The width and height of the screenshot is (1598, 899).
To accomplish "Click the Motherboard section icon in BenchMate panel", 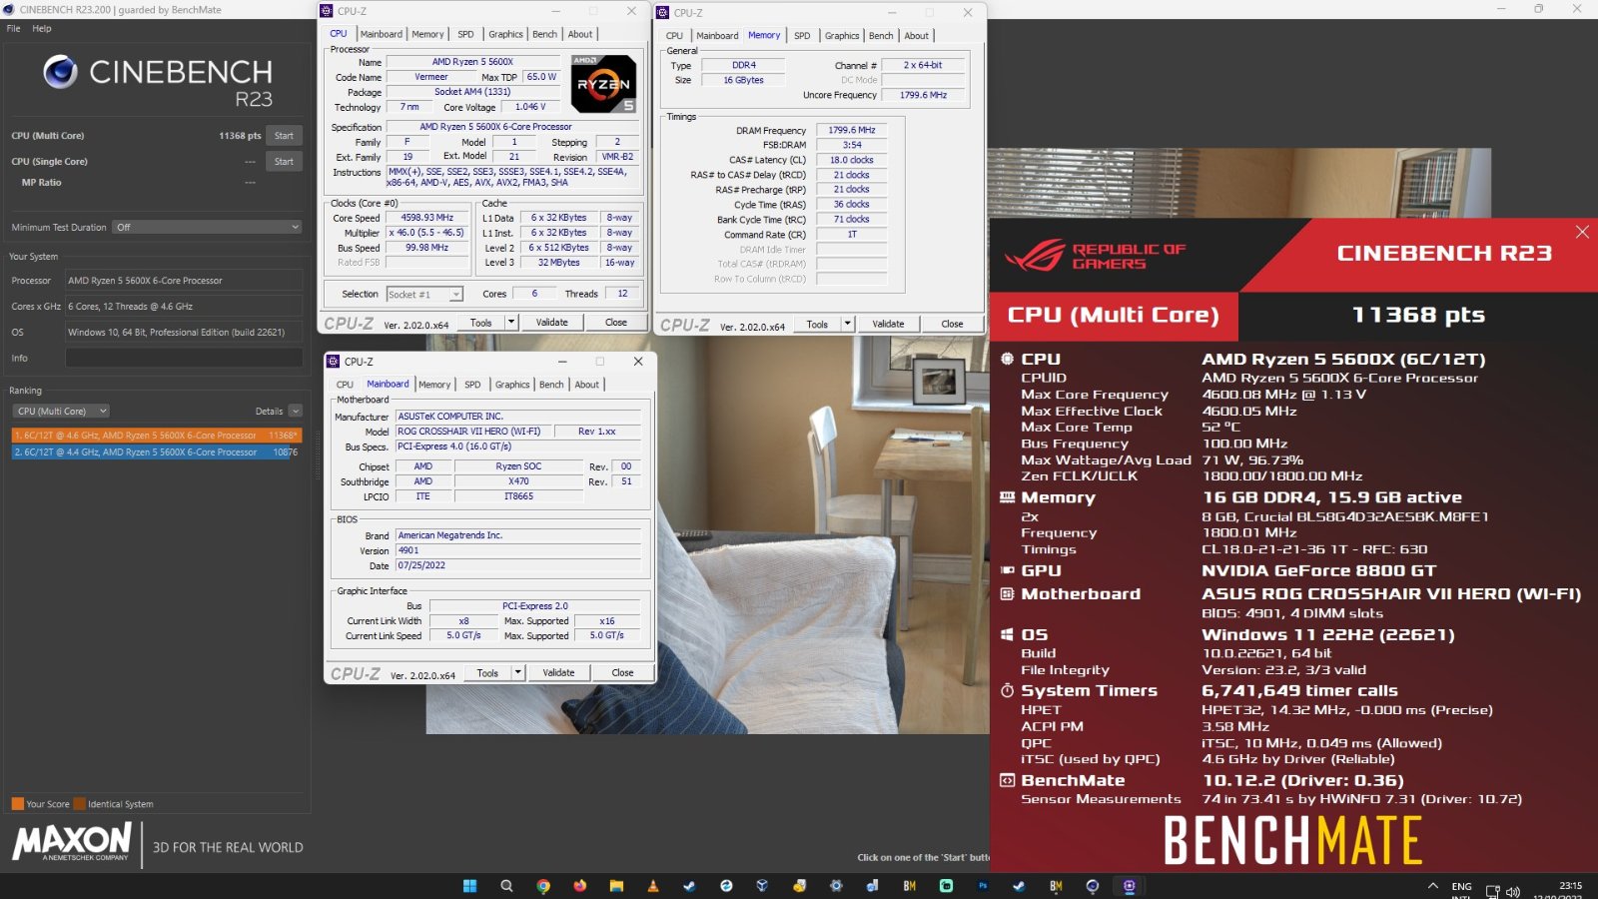I will 1007,594.
